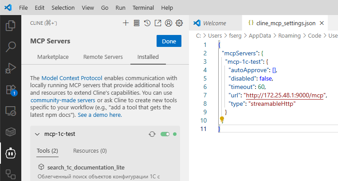Viewport: 338px width, 181px height.
Task: Open the Remote Explorer view
Action: point(10,111)
